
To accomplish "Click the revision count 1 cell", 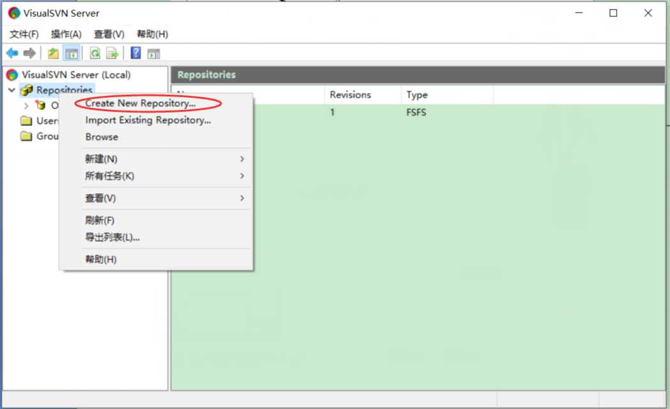I will point(332,112).
